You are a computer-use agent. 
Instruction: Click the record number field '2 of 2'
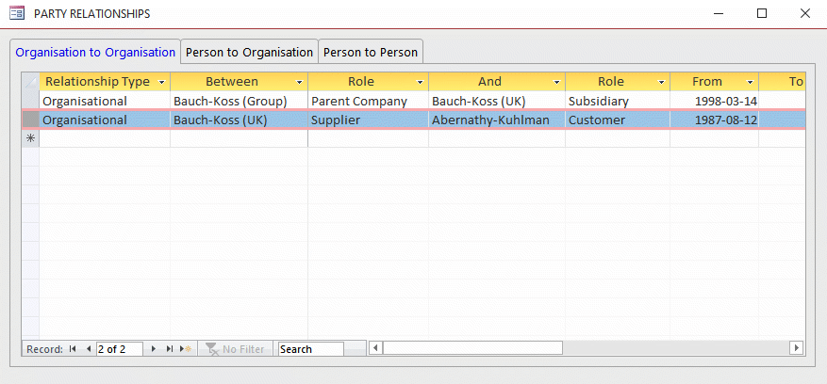[119, 349]
